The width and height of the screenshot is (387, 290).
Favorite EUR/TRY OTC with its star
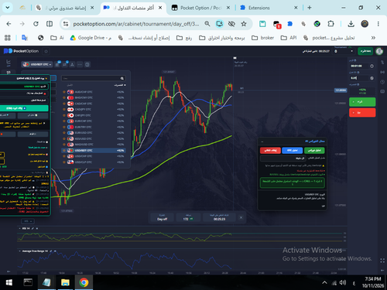pyautogui.click(x=64, y=127)
